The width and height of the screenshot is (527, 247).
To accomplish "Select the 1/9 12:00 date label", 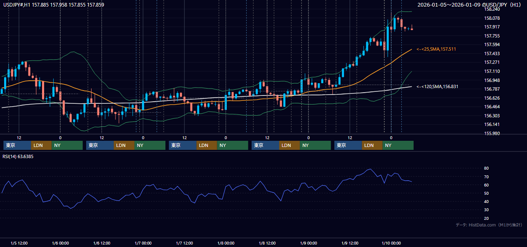I will coord(350,243).
